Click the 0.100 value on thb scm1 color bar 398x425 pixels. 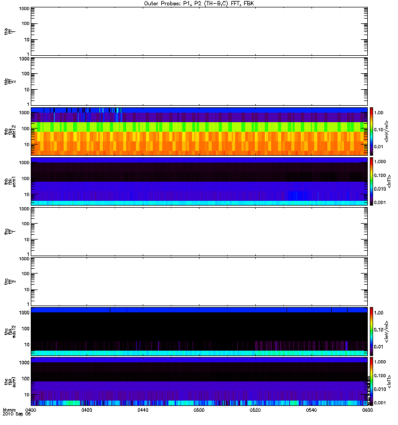[380, 175]
